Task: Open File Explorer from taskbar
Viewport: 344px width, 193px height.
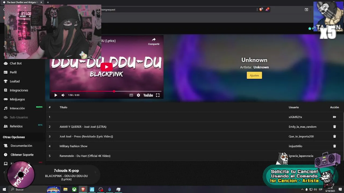Action: [x=65, y=190]
